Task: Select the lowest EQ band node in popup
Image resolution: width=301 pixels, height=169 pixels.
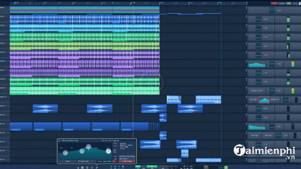Action: [65, 153]
